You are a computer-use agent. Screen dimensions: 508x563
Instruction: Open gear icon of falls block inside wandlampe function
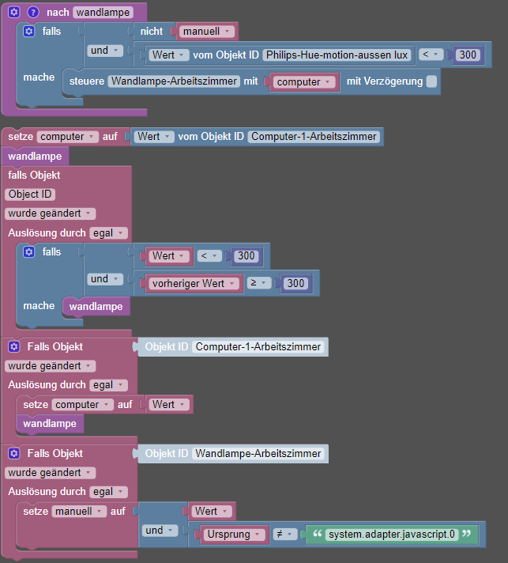(x=29, y=32)
